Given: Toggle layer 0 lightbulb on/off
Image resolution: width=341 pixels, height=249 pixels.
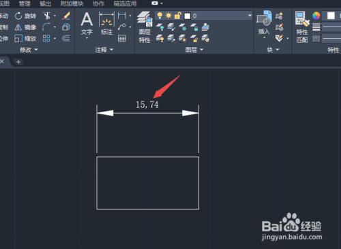Looking at the screenshot, I should [x=160, y=16].
